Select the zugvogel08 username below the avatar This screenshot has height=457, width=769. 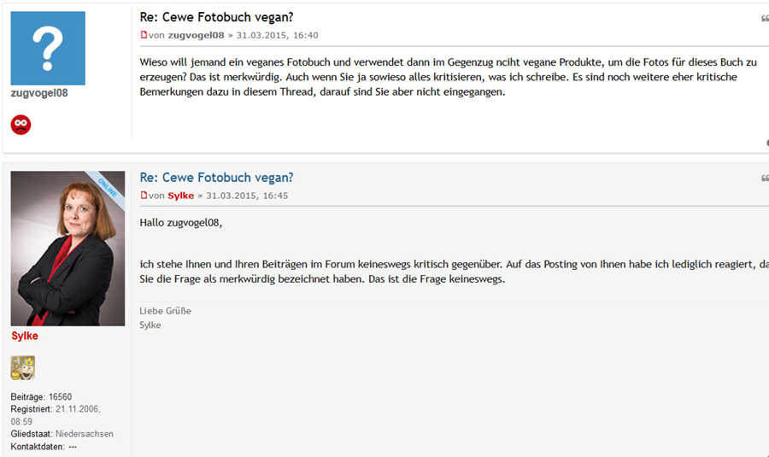point(38,93)
